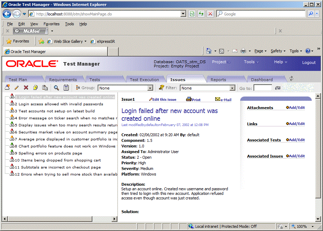Click the browser Forward button

click(x=17, y=14)
